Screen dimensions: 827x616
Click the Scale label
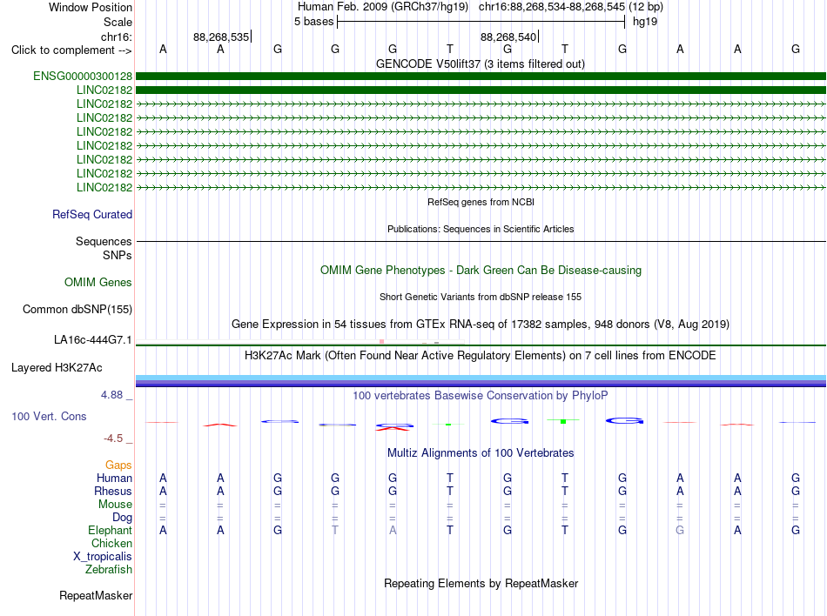[x=118, y=22]
